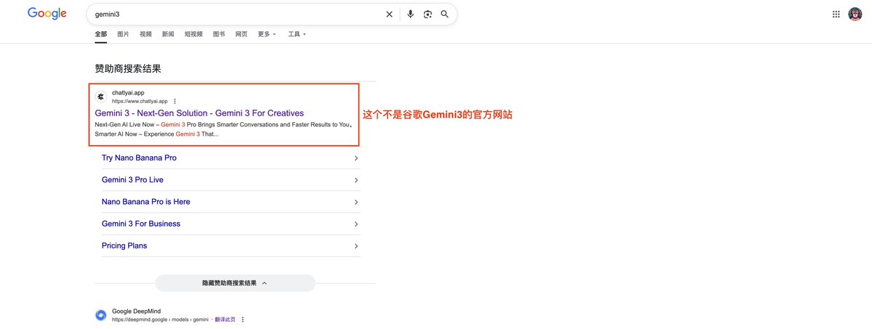Click the Google logo

(47, 14)
